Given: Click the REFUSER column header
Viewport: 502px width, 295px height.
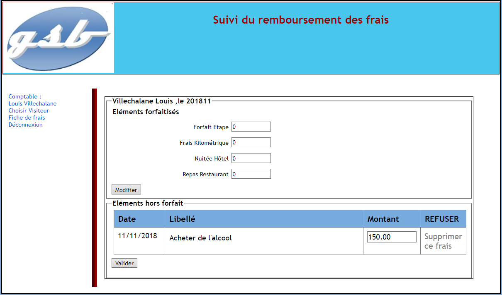Looking at the screenshot, I should tap(442, 219).
